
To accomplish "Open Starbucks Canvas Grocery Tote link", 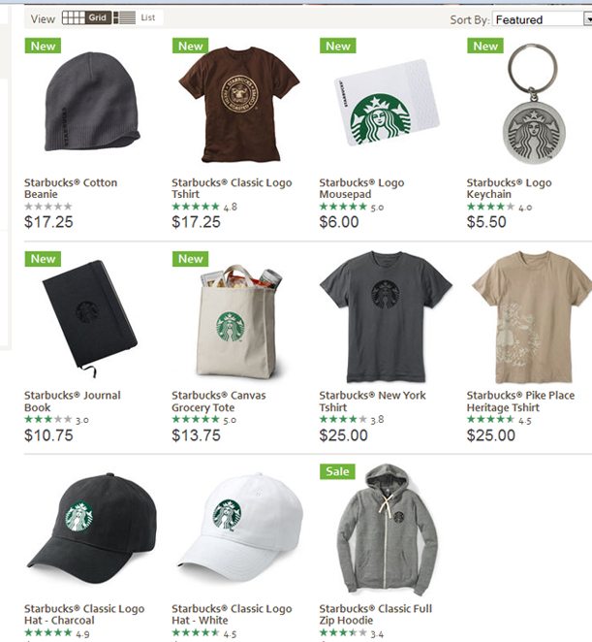I will [218, 401].
